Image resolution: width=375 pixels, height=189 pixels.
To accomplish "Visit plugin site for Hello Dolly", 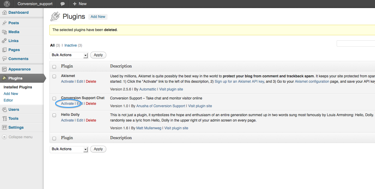I will pos(176,128).
